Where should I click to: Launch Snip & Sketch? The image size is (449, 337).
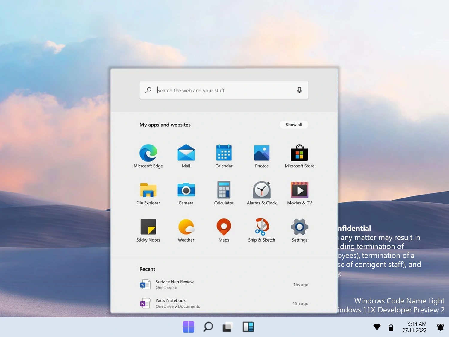click(x=262, y=230)
